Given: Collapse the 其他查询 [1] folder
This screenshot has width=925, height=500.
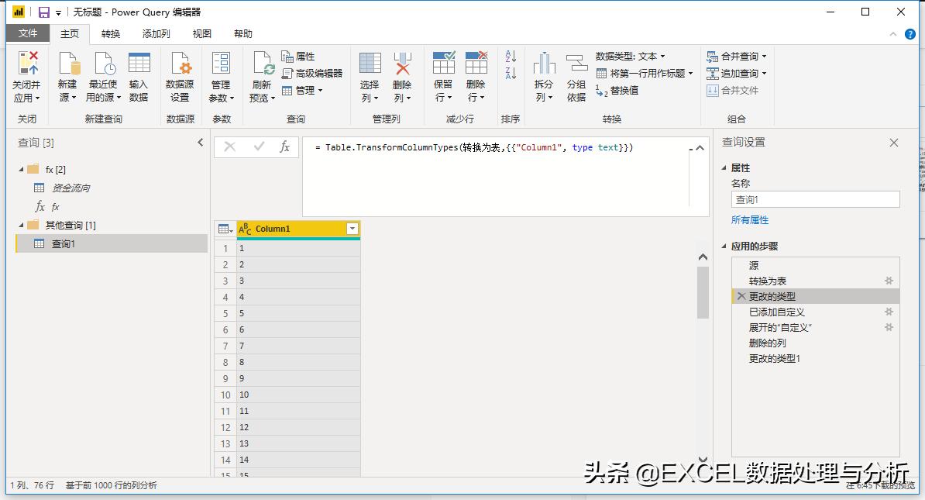Looking at the screenshot, I should 21,225.
